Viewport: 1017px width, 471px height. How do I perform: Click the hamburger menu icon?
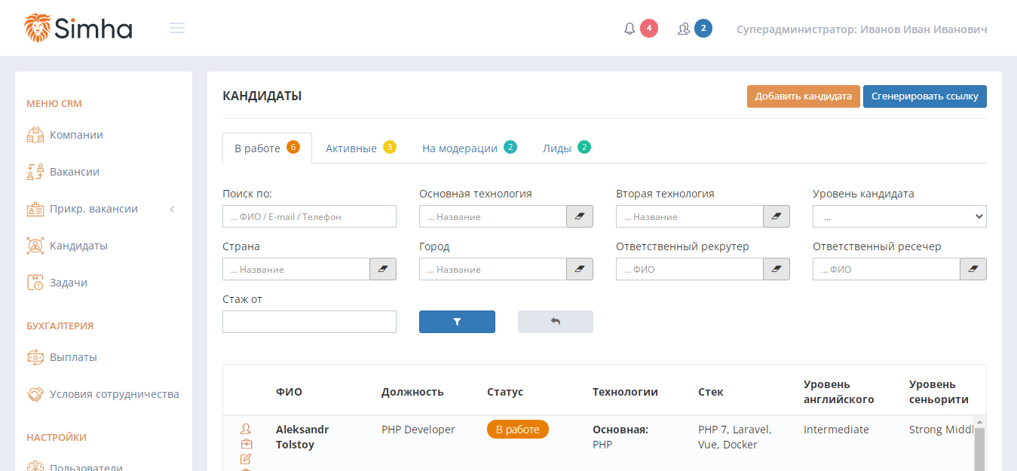click(177, 29)
